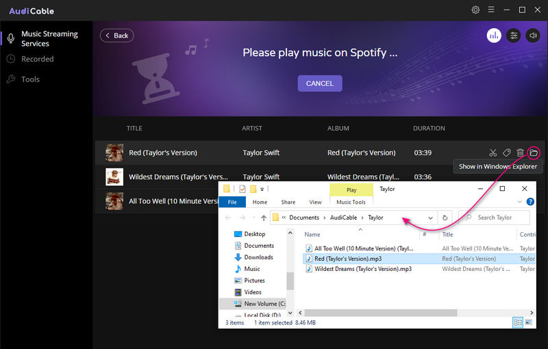Open Explorer help question mark
This screenshot has height=349, width=548.
pos(530,202)
